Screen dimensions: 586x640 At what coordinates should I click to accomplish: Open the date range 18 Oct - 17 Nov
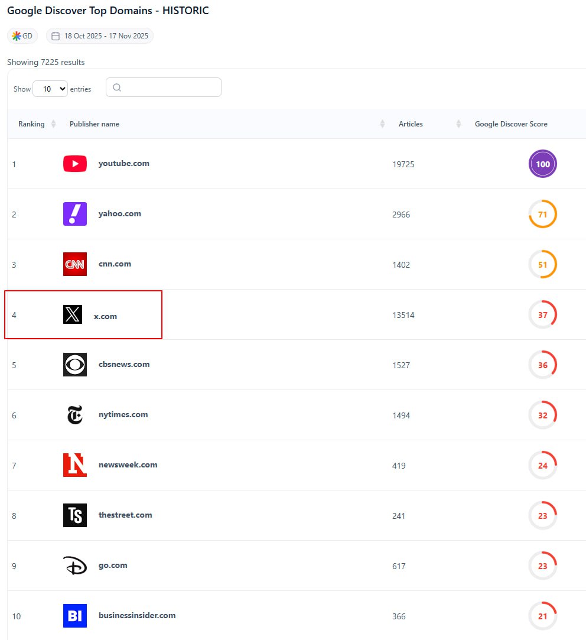(x=100, y=36)
